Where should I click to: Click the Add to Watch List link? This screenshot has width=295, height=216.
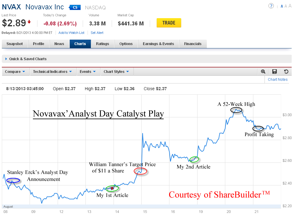coord(72,33)
